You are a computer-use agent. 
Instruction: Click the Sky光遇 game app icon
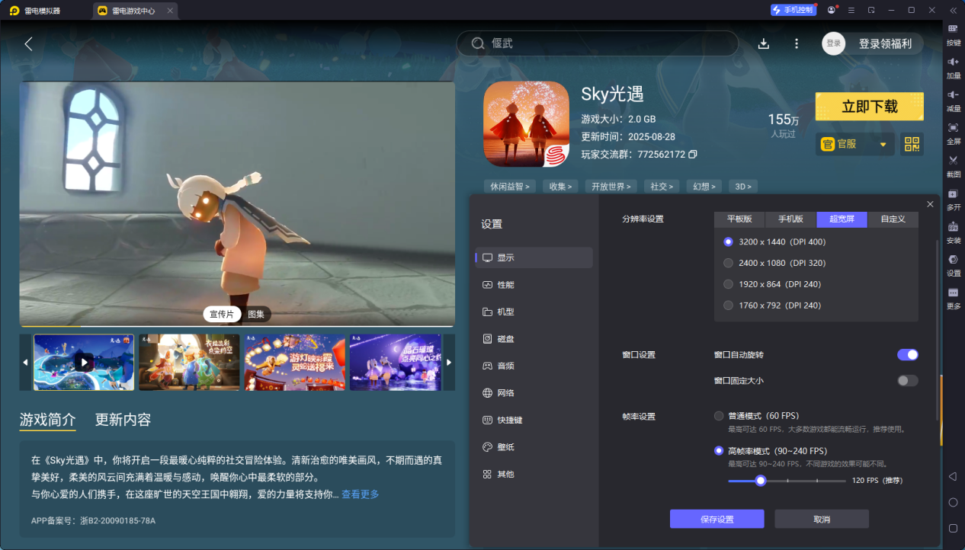click(x=526, y=124)
